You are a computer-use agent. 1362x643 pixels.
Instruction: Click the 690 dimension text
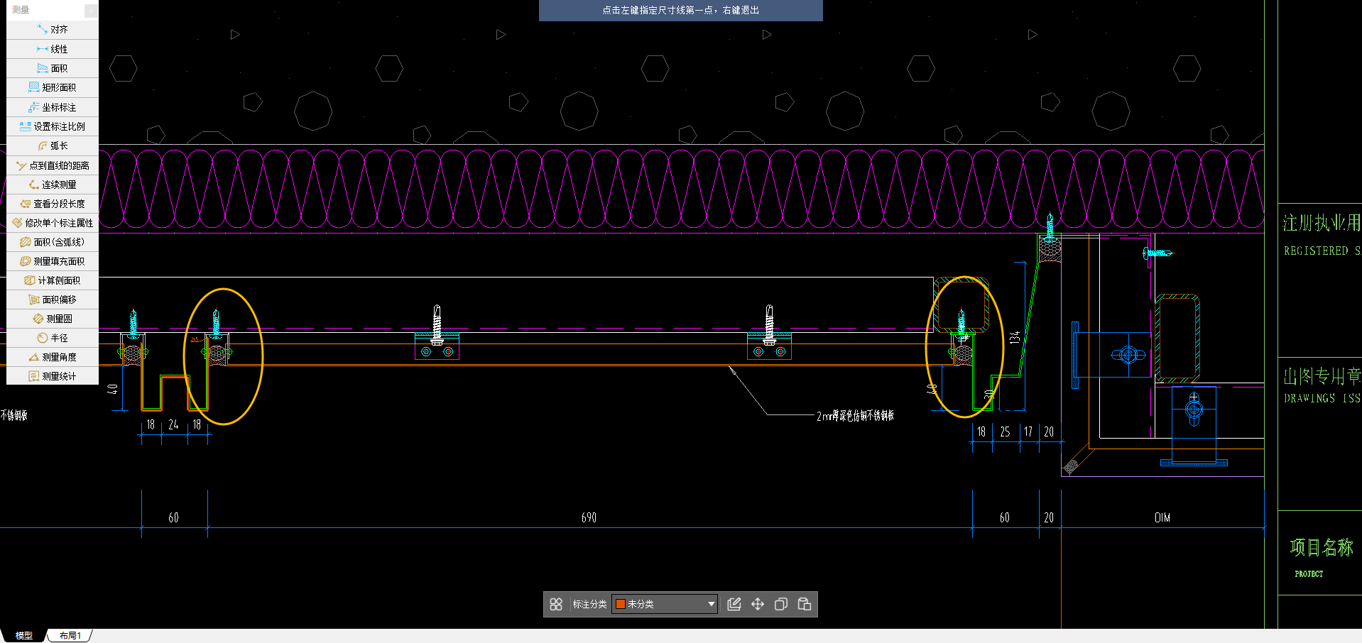589,517
